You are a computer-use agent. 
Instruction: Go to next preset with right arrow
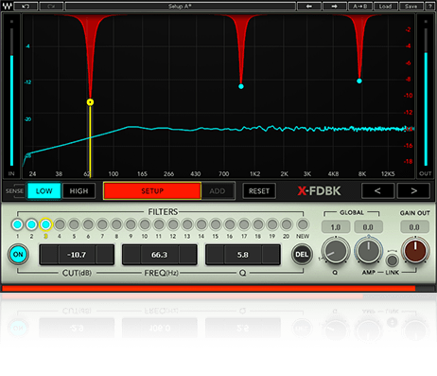334,6
